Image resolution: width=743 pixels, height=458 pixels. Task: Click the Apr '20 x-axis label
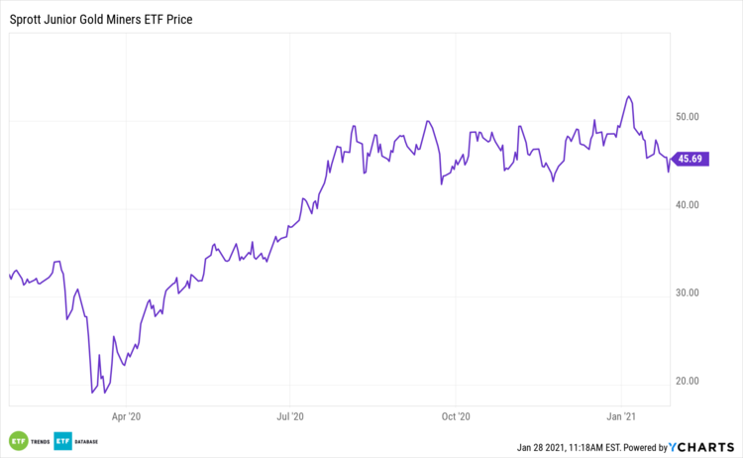click(x=126, y=417)
